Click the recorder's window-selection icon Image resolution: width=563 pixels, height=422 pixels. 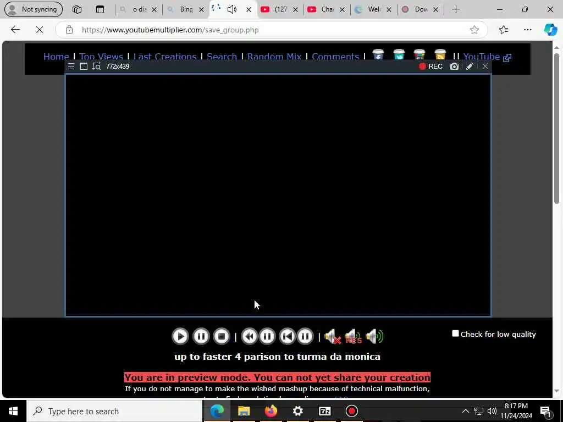84,66
